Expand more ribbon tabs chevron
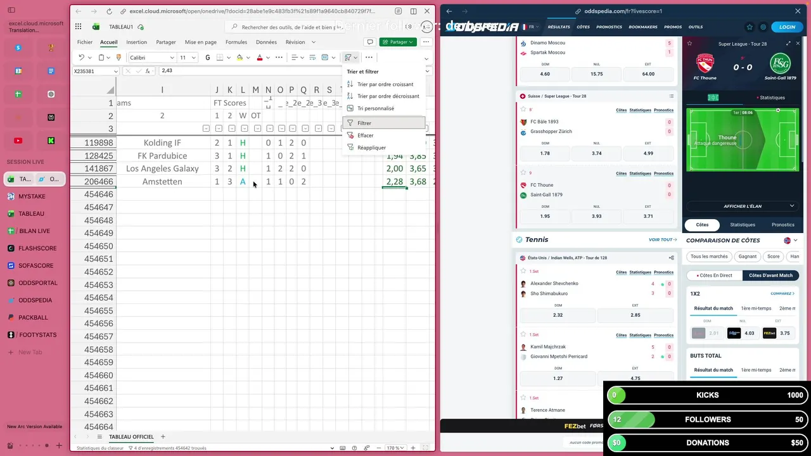Image resolution: width=811 pixels, height=456 pixels. 313,42
